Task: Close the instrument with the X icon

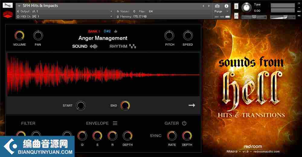Action: (x=299, y=3)
